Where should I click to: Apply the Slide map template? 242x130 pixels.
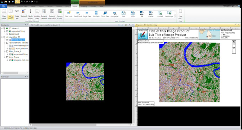coord(123,14)
